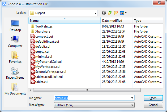
Task: Select the compact.cui file icon
Action: (32, 37)
